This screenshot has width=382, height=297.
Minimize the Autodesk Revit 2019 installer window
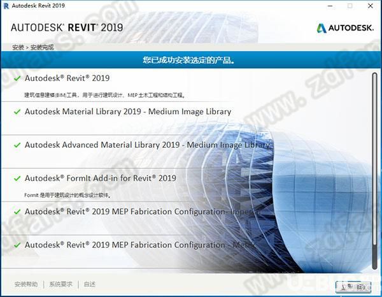point(330,6)
